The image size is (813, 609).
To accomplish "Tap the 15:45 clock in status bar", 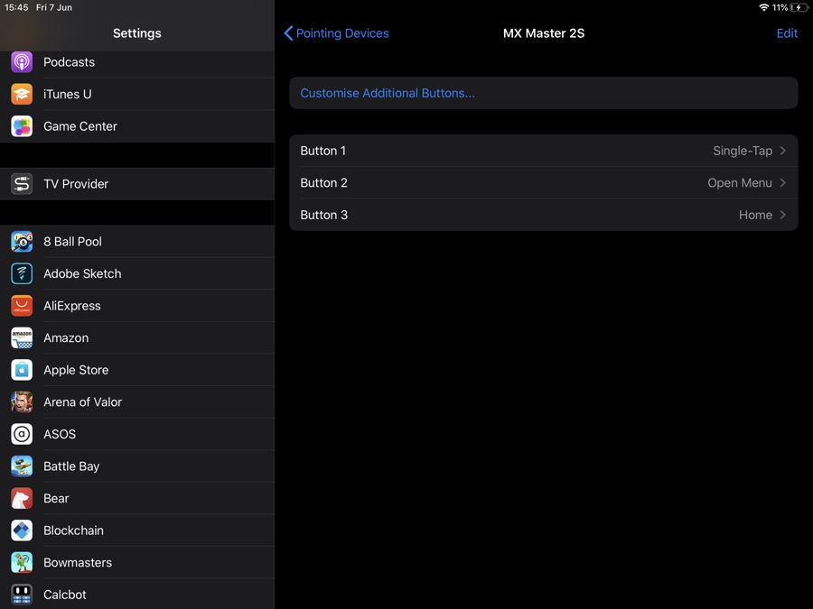I will click(x=16, y=7).
